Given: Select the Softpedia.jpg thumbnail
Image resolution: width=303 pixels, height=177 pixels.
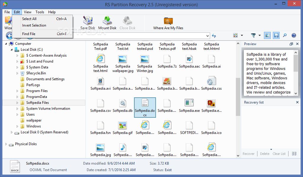Looking at the screenshot, I should pyautogui.click(x=100, y=147).
